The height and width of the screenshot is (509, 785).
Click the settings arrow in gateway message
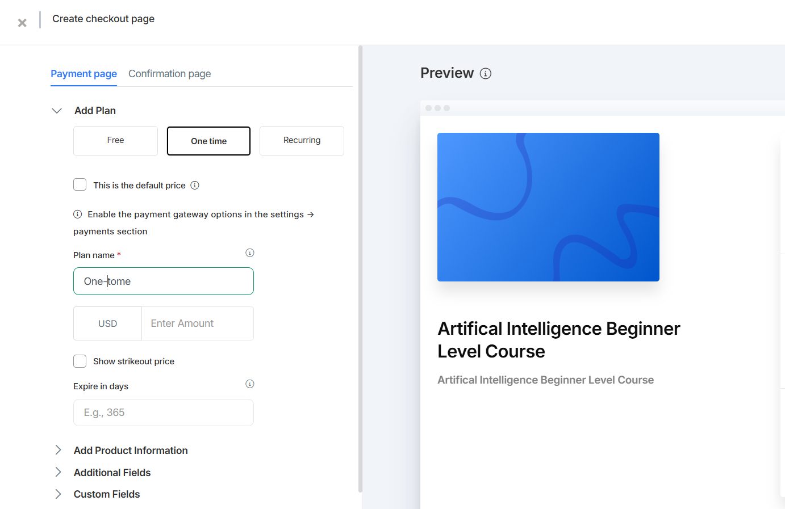(x=311, y=214)
